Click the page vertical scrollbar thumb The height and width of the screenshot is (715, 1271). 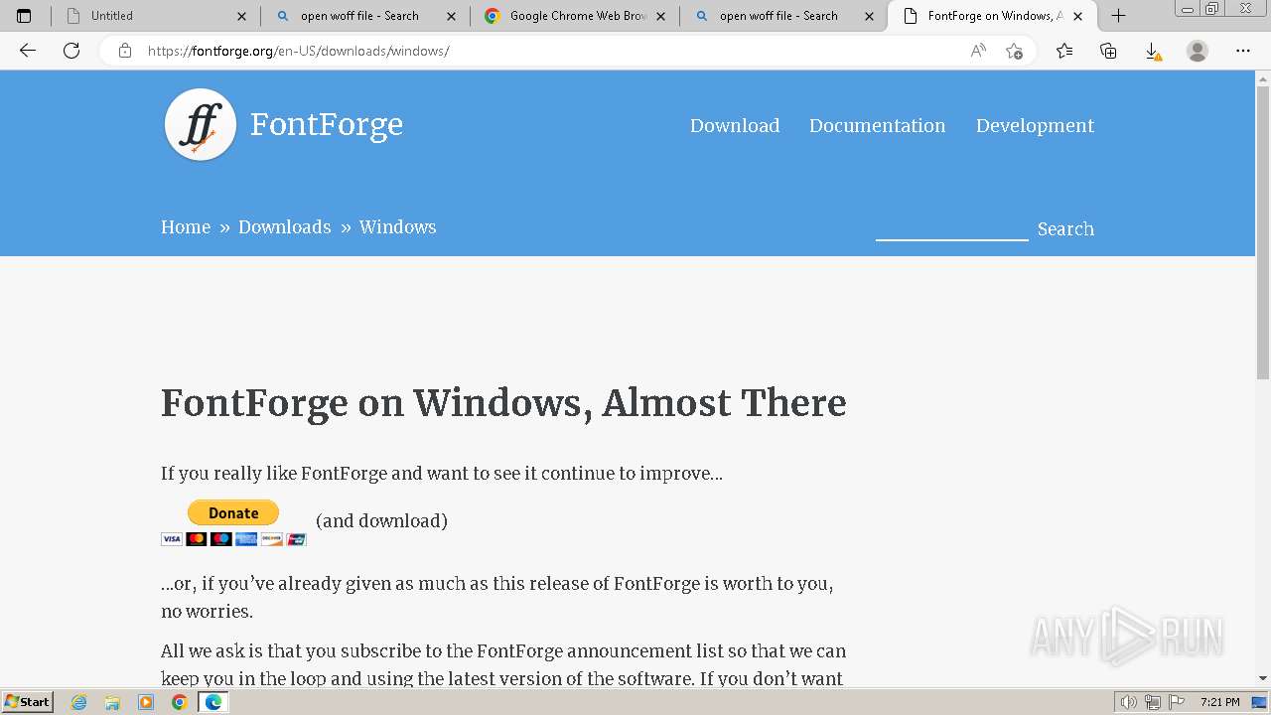[1263, 230]
